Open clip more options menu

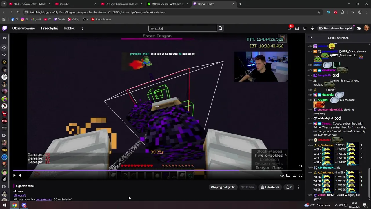(298, 187)
